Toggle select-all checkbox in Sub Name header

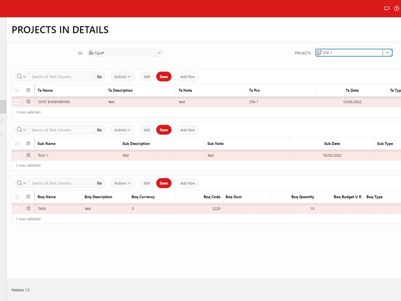click(17, 144)
